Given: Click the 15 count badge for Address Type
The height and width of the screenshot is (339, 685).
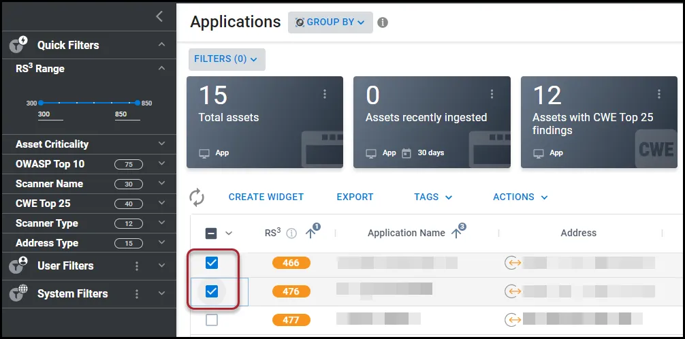Looking at the screenshot, I should (x=129, y=243).
